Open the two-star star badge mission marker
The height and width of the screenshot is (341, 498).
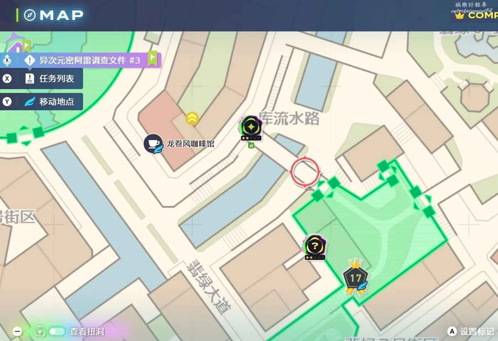click(251, 128)
